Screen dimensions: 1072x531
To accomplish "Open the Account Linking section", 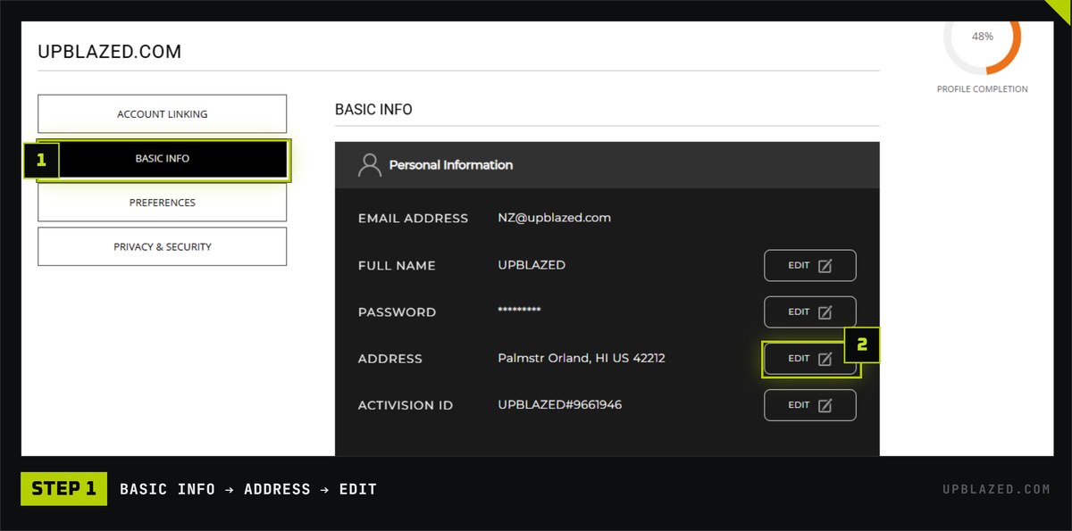I will 162,113.
